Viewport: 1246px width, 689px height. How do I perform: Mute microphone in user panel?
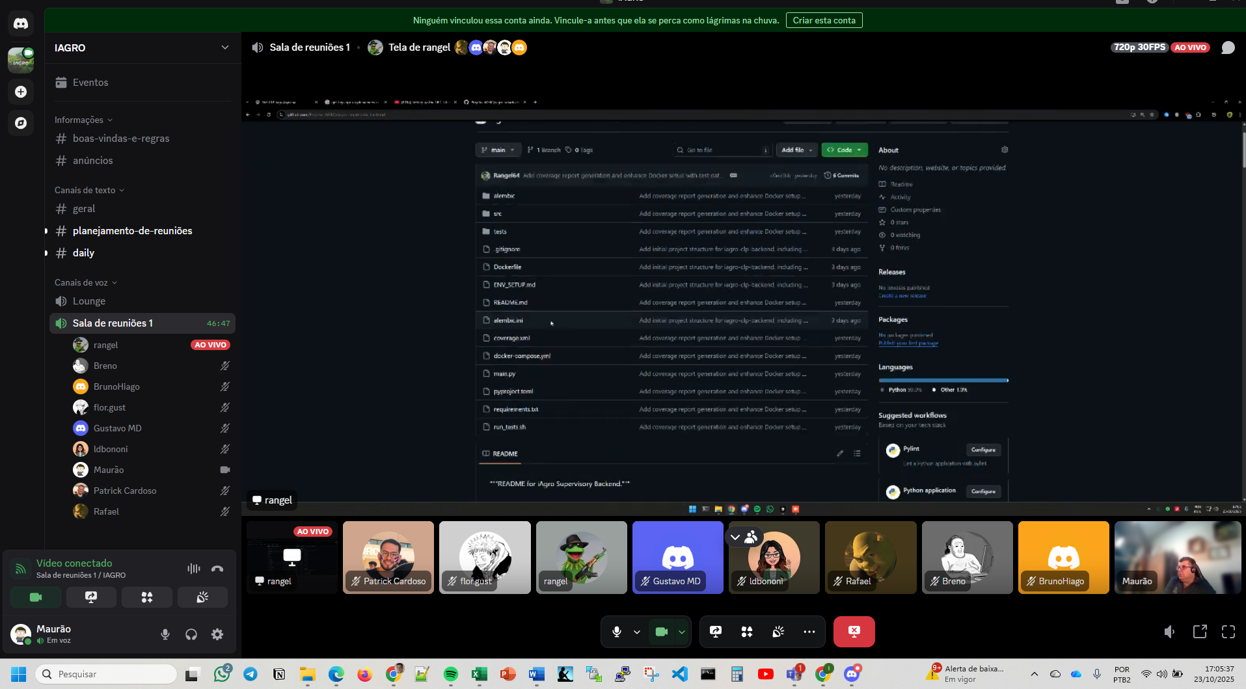pyautogui.click(x=165, y=634)
